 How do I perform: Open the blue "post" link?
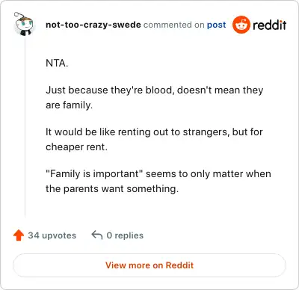click(x=216, y=25)
